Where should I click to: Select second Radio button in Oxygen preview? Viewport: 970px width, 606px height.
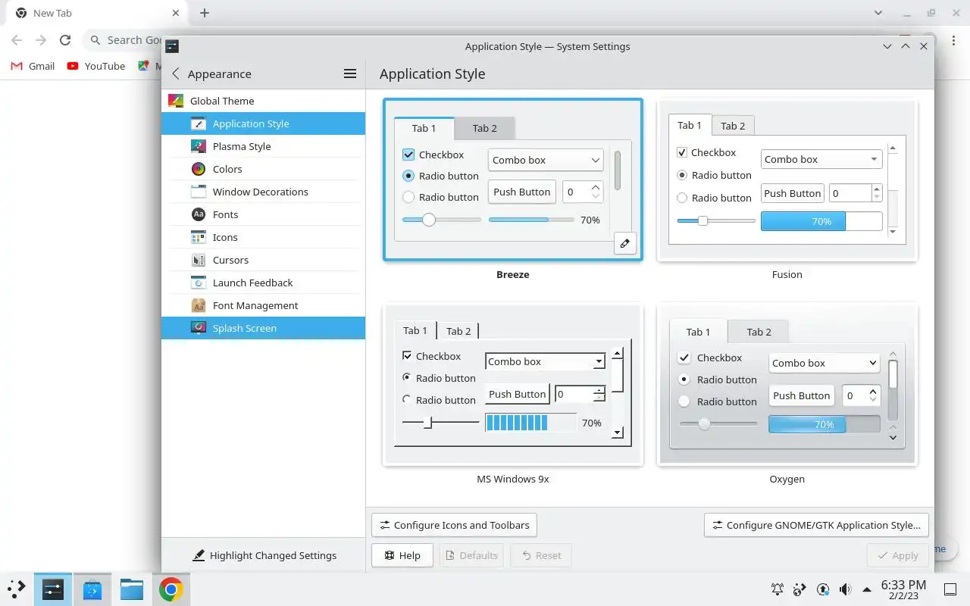(684, 401)
